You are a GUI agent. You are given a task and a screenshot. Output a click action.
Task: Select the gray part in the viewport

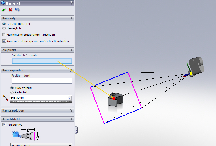[x=115, y=100]
